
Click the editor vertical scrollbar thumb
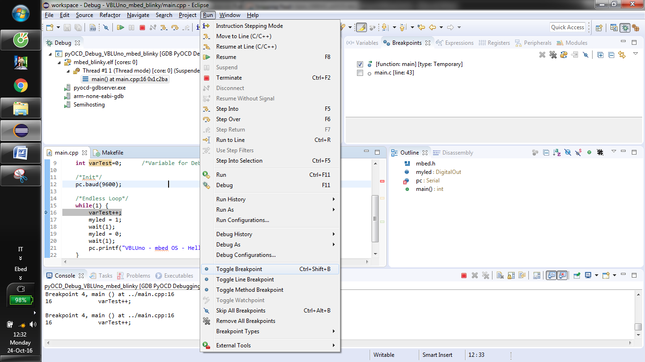(x=375, y=219)
